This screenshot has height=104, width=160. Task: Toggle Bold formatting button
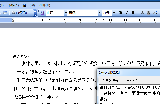(121, 13)
